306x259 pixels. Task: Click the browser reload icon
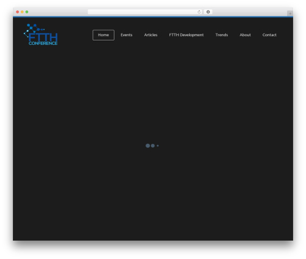coord(199,12)
